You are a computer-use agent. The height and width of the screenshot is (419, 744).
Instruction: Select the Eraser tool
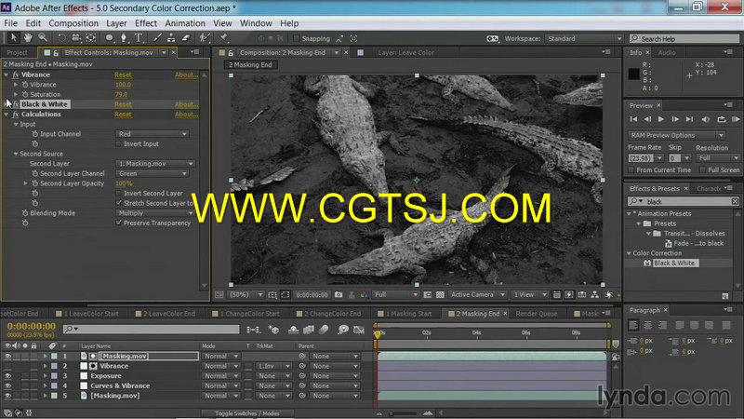coord(186,38)
